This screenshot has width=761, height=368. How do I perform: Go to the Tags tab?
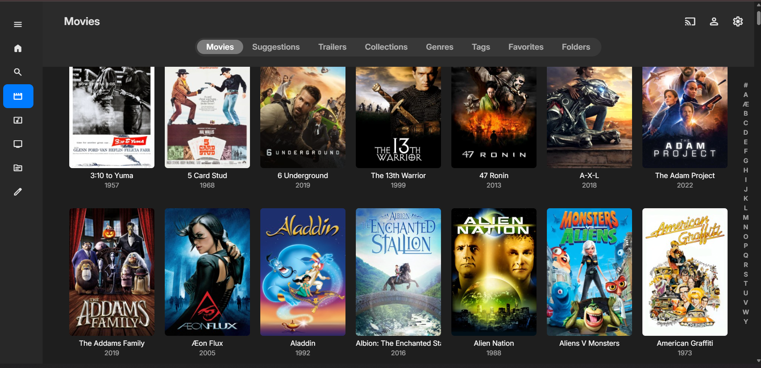pyautogui.click(x=481, y=47)
